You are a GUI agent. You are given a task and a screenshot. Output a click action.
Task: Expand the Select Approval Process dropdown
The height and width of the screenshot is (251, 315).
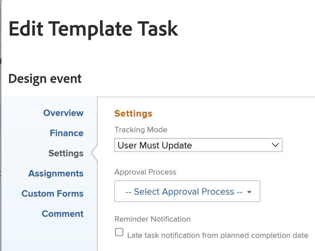pyautogui.click(x=187, y=191)
